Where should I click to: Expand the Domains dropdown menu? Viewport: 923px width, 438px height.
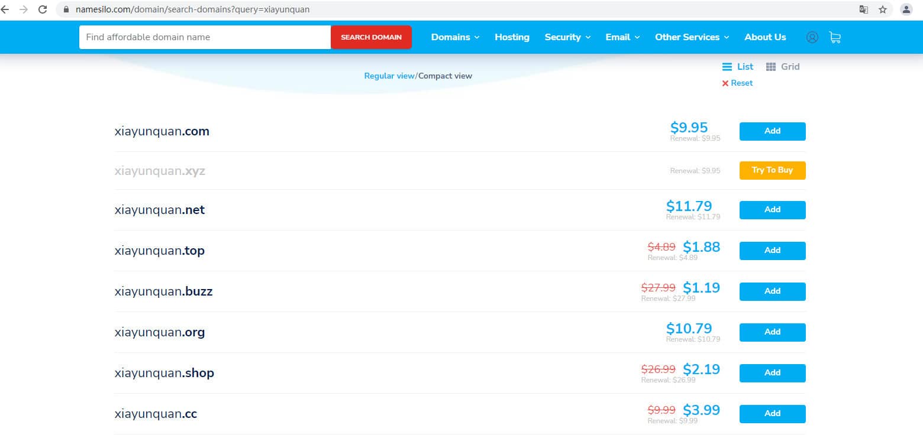pos(455,37)
